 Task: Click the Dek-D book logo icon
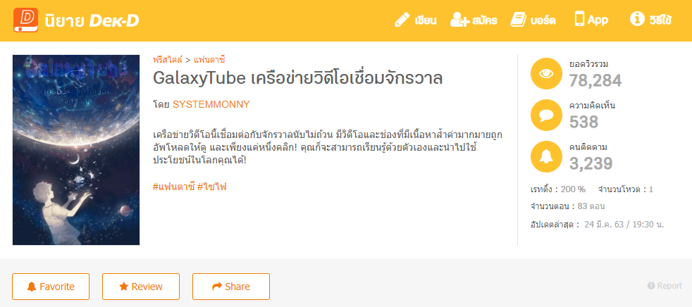pyautogui.click(x=25, y=20)
